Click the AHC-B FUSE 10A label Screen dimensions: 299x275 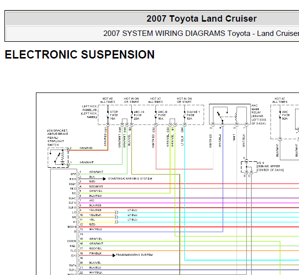click(x=162, y=115)
